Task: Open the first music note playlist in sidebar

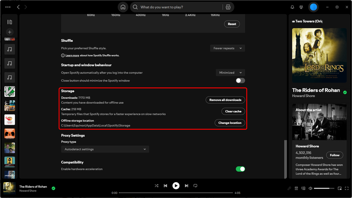Action: pos(9,49)
